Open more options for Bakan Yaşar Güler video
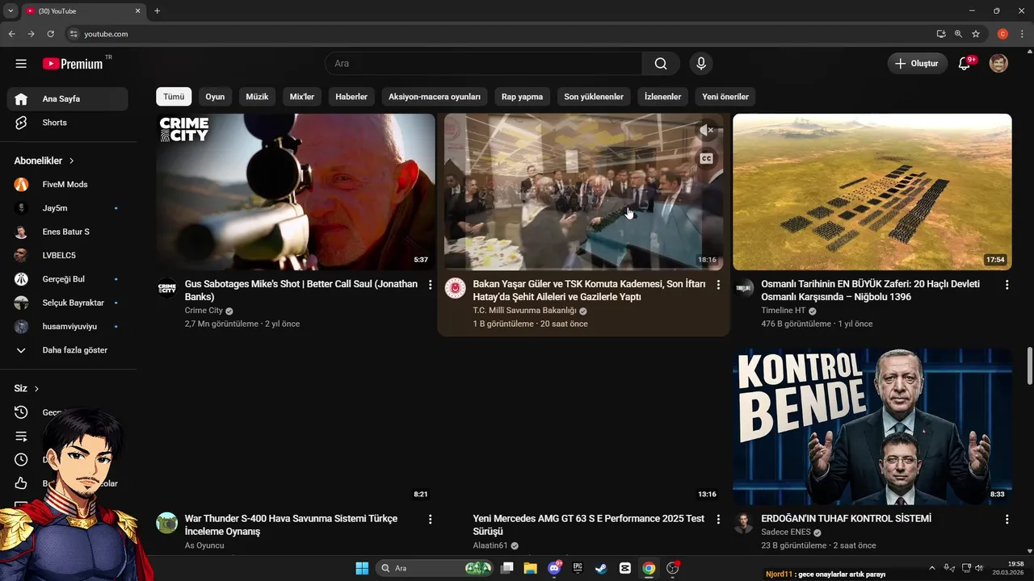 [x=718, y=285]
